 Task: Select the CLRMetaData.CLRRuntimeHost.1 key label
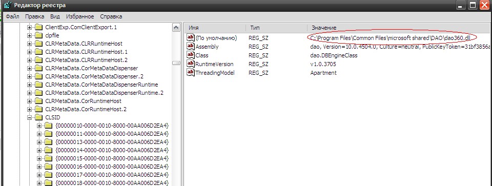86,52
